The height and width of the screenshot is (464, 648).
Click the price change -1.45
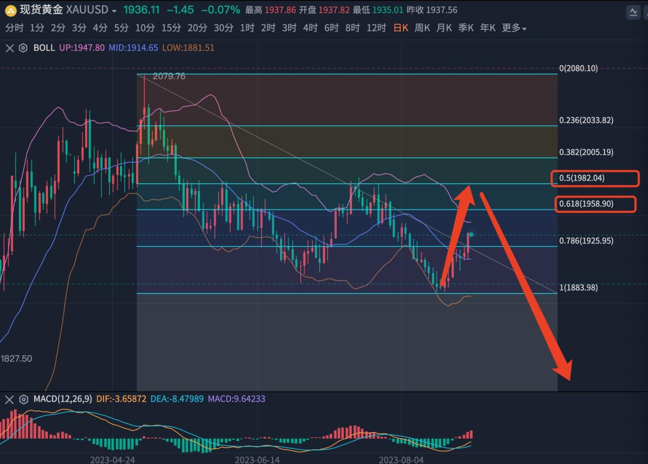[180, 11]
